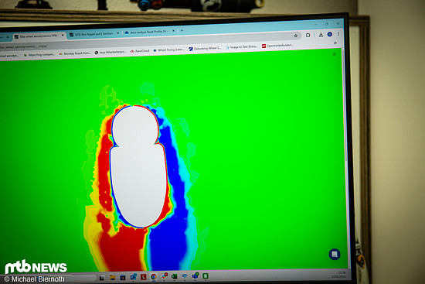This screenshot has width=425, height=284.
Task: Open the Chrome profile avatar
Action: pyautogui.click(x=330, y=34)
